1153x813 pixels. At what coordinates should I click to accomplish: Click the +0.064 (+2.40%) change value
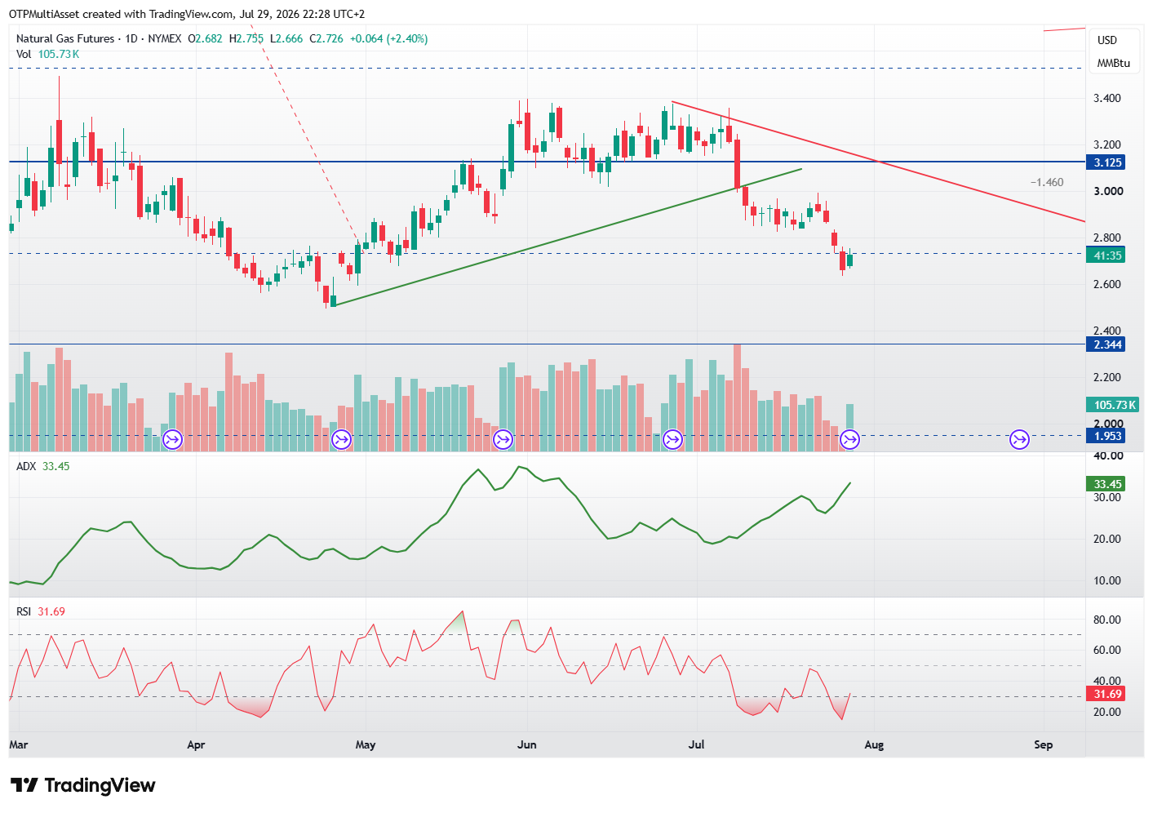point(388,38)
